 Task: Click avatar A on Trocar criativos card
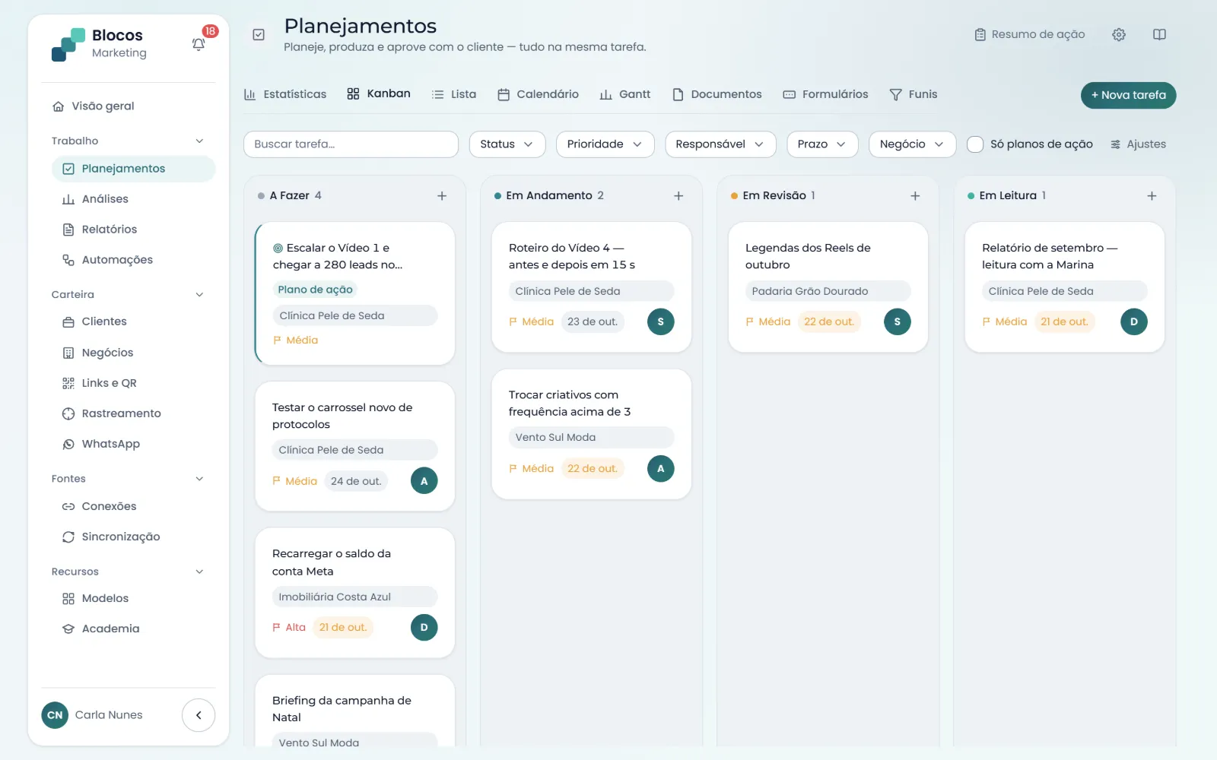coord(660,468)
